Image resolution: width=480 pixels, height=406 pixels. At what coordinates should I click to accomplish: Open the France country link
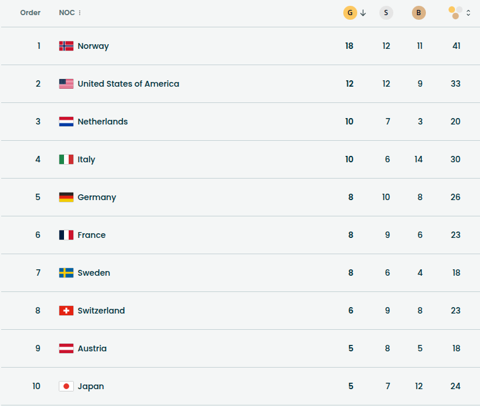click(x=91, y=235)
